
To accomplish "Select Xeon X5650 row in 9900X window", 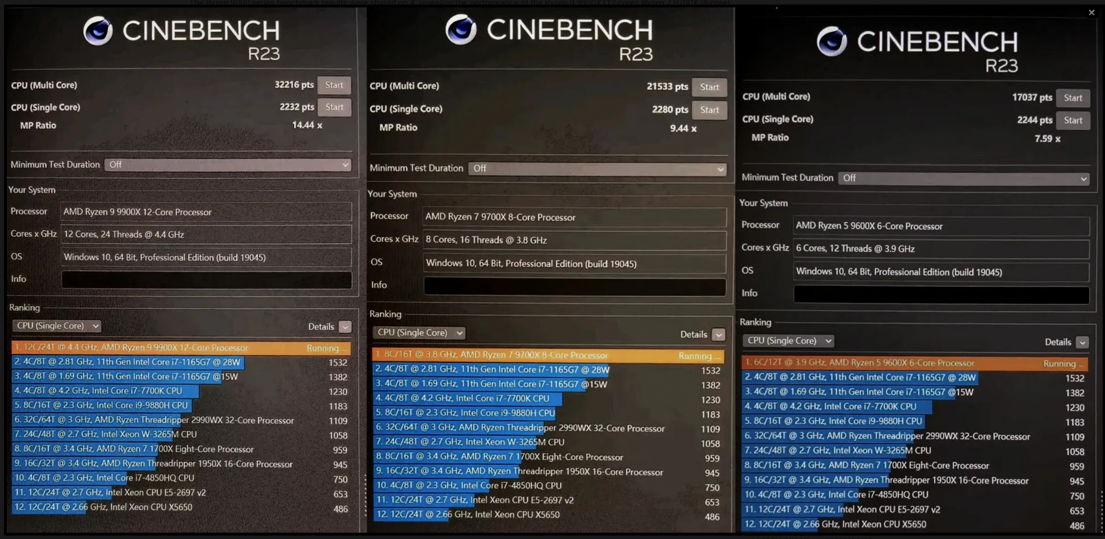I will (181, 507).
